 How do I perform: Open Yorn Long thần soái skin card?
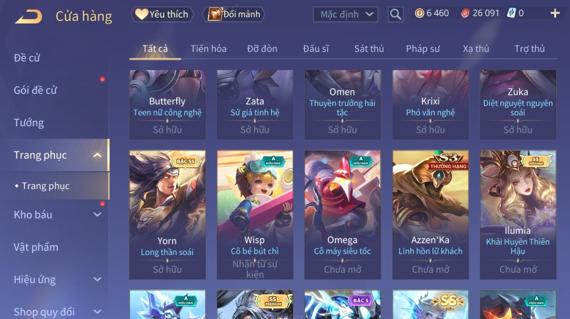[x=167, y=215]
